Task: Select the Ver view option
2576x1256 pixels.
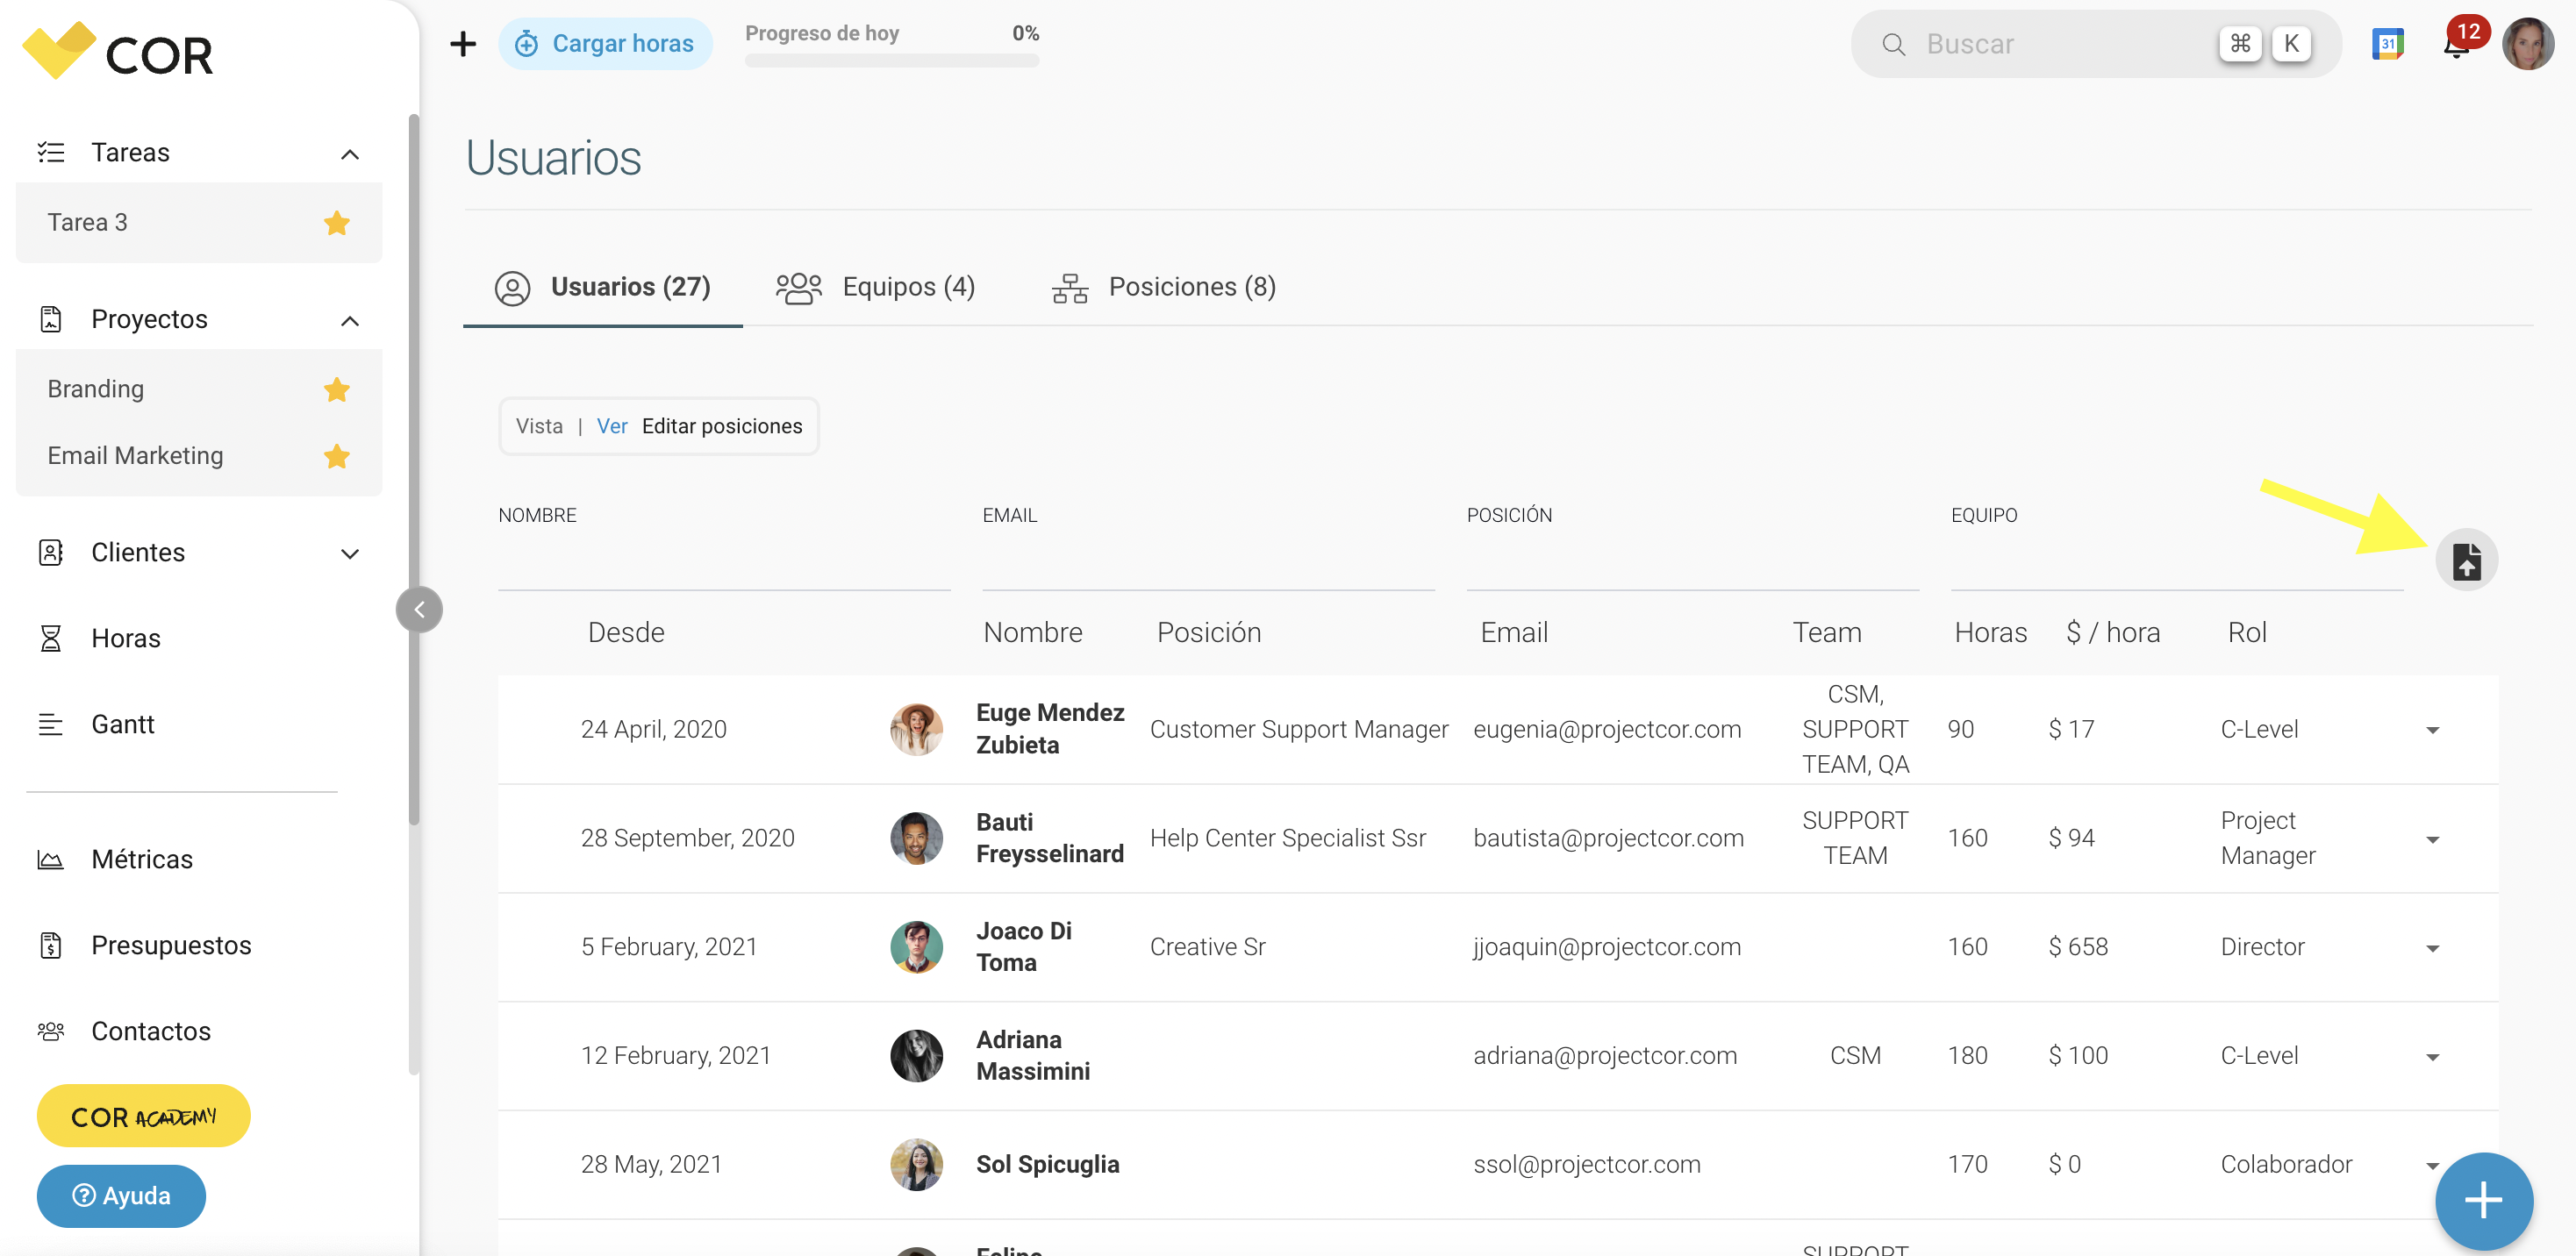Action: (612, 426)
